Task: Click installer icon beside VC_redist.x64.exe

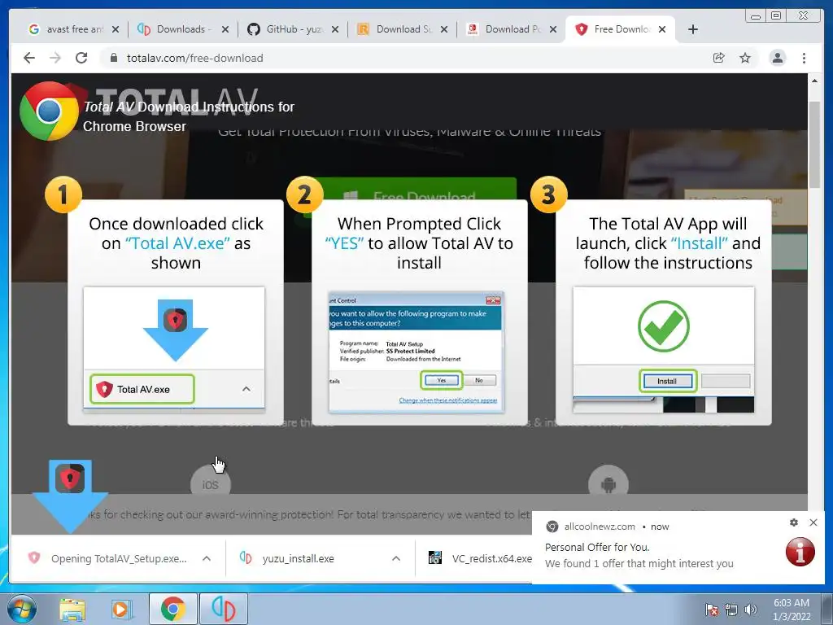Action: pos(435,557)
